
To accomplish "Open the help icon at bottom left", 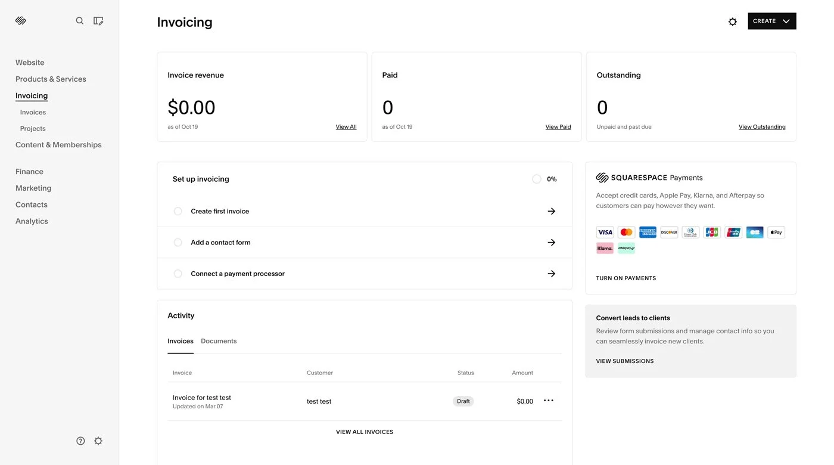I will (x=80, y=441).
